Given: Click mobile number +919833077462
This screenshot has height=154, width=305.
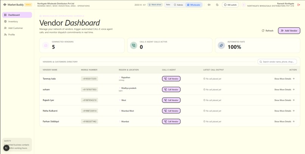Looking at the screenshot, I should click(x=89, y=121).
